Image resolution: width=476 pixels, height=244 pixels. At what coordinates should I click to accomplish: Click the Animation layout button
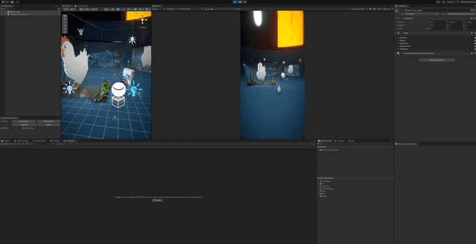pyautogui.click(x=48, y=121)
